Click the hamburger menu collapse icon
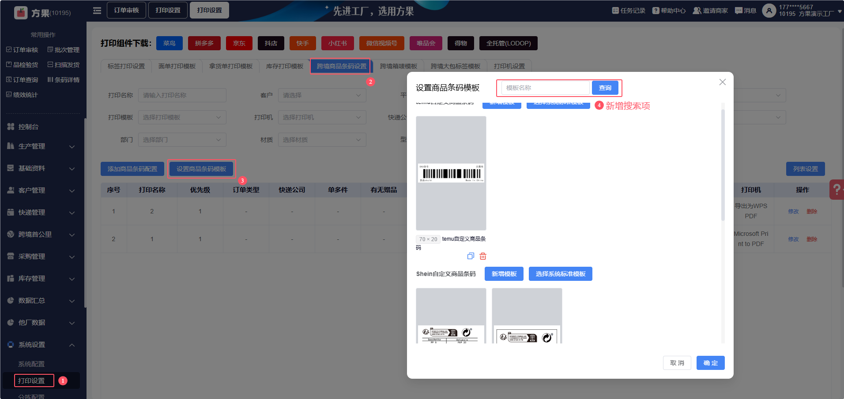 click(97, 11)
